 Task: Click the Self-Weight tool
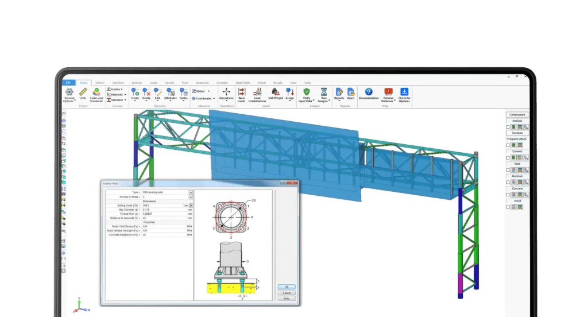[x=276, y=94]
